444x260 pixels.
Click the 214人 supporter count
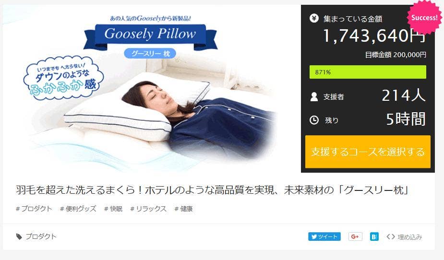pos(404,95)
